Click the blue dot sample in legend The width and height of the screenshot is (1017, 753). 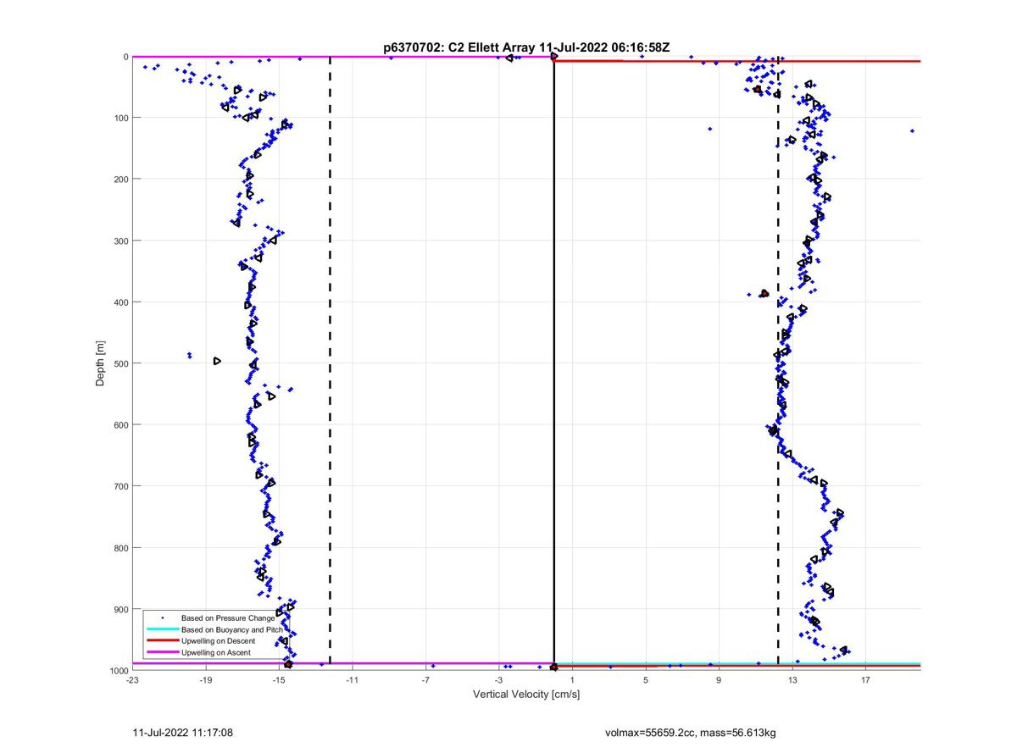click(162, 618)
